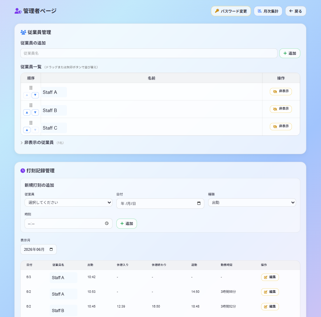Screen dimensions: 321x317
Task: Open 月次集計 monthly summary
Action: pyautogui.click(x=268, y=11)
